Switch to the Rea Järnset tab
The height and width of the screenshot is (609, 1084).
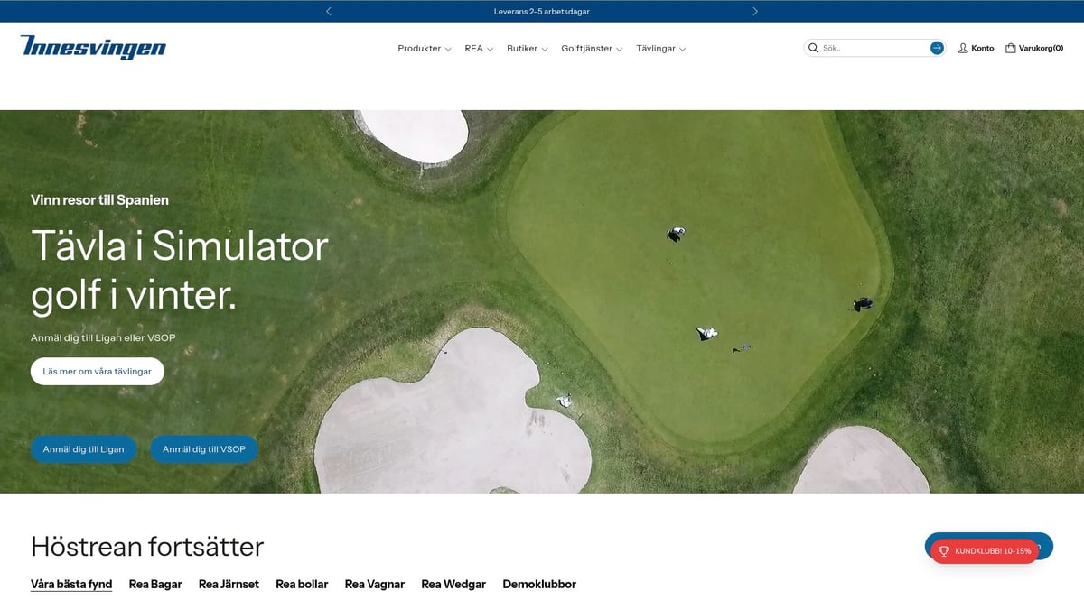[229, 584]
